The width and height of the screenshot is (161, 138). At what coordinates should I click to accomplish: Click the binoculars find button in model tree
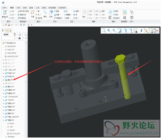[20, 38]
